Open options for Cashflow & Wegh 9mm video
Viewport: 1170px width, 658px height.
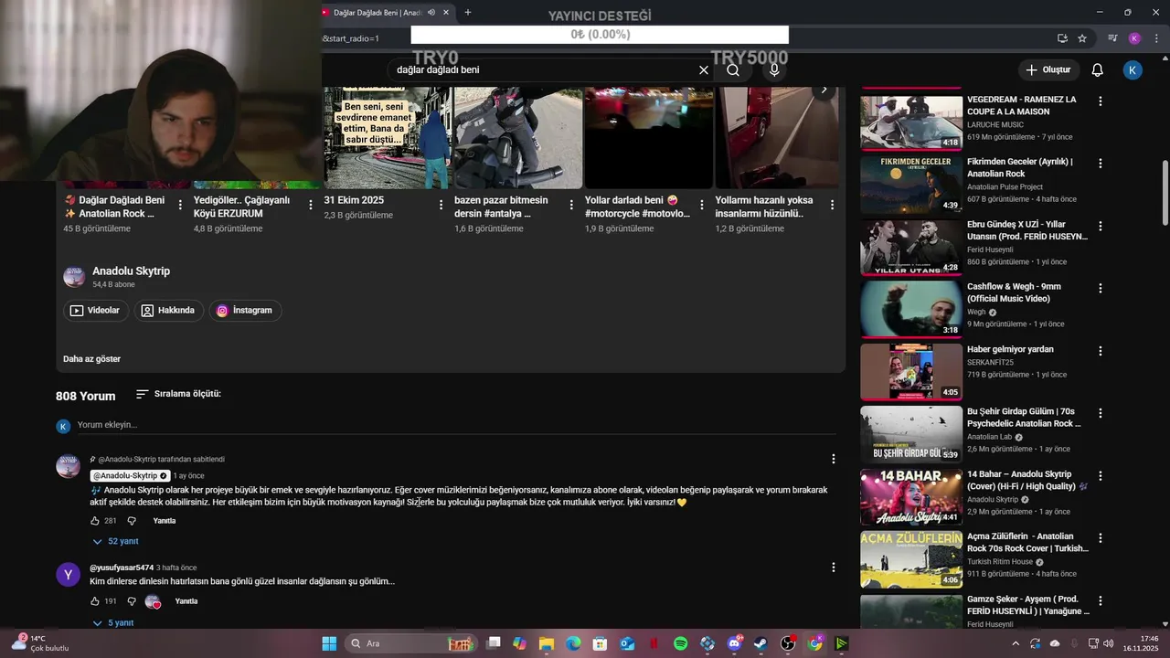tap(1101, 288)
